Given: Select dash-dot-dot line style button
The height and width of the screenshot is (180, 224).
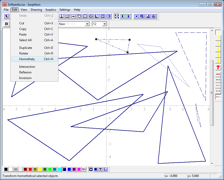Looking at the screenshot, I should point(218,97).
